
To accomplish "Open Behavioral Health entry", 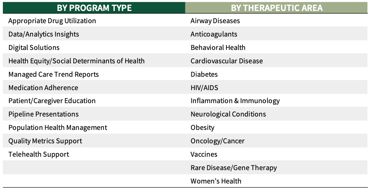I will [218, 47].
